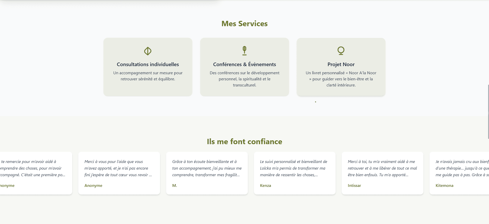Click the leaf icon above Consultations individuelles

(148, 51)
